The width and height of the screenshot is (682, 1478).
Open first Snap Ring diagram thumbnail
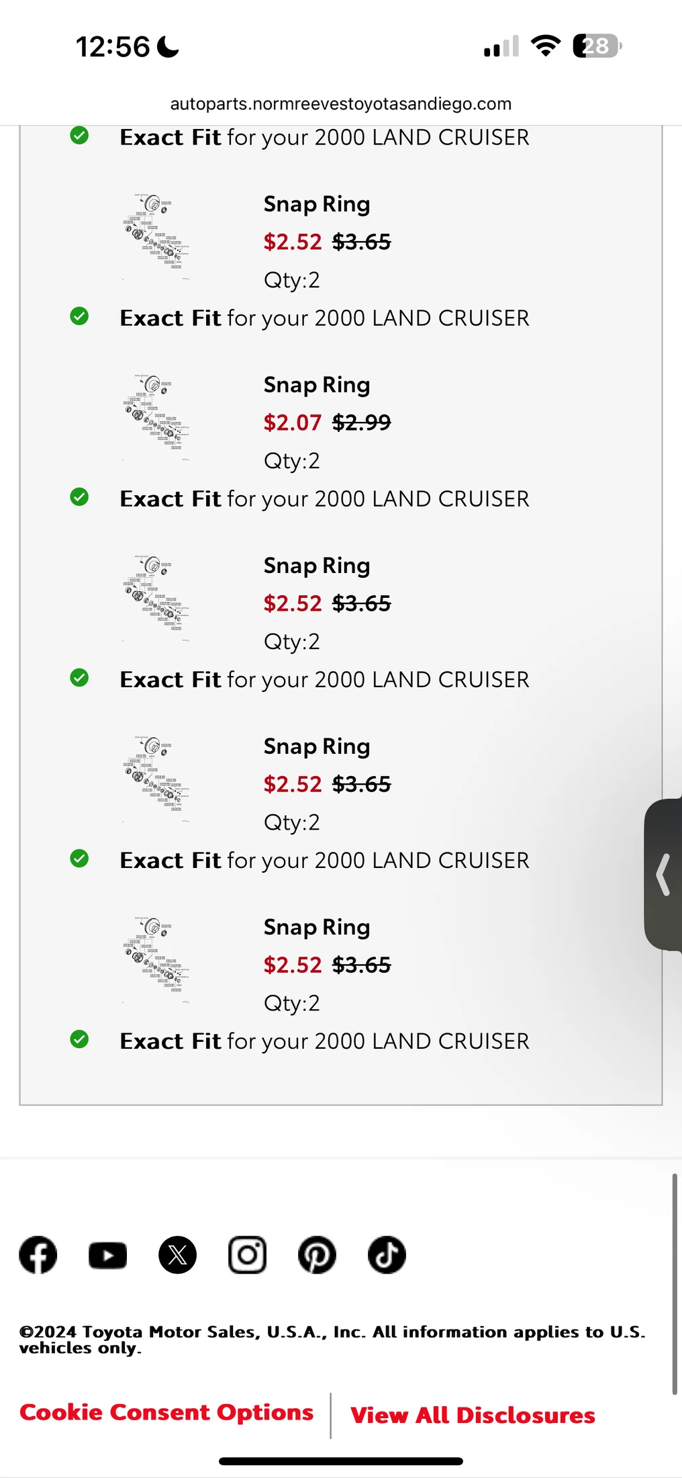pyautogui.click(x=156, y=233)
